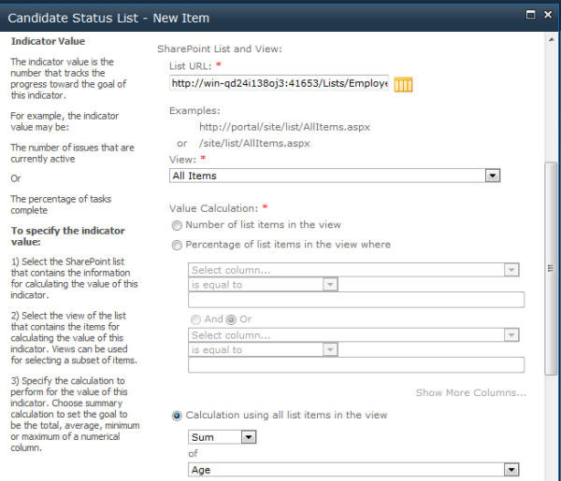Open the second 'is equal to' dropdown
Image resolution: width=561 pixels, height=481 pixels.
[x=263, y=350]
